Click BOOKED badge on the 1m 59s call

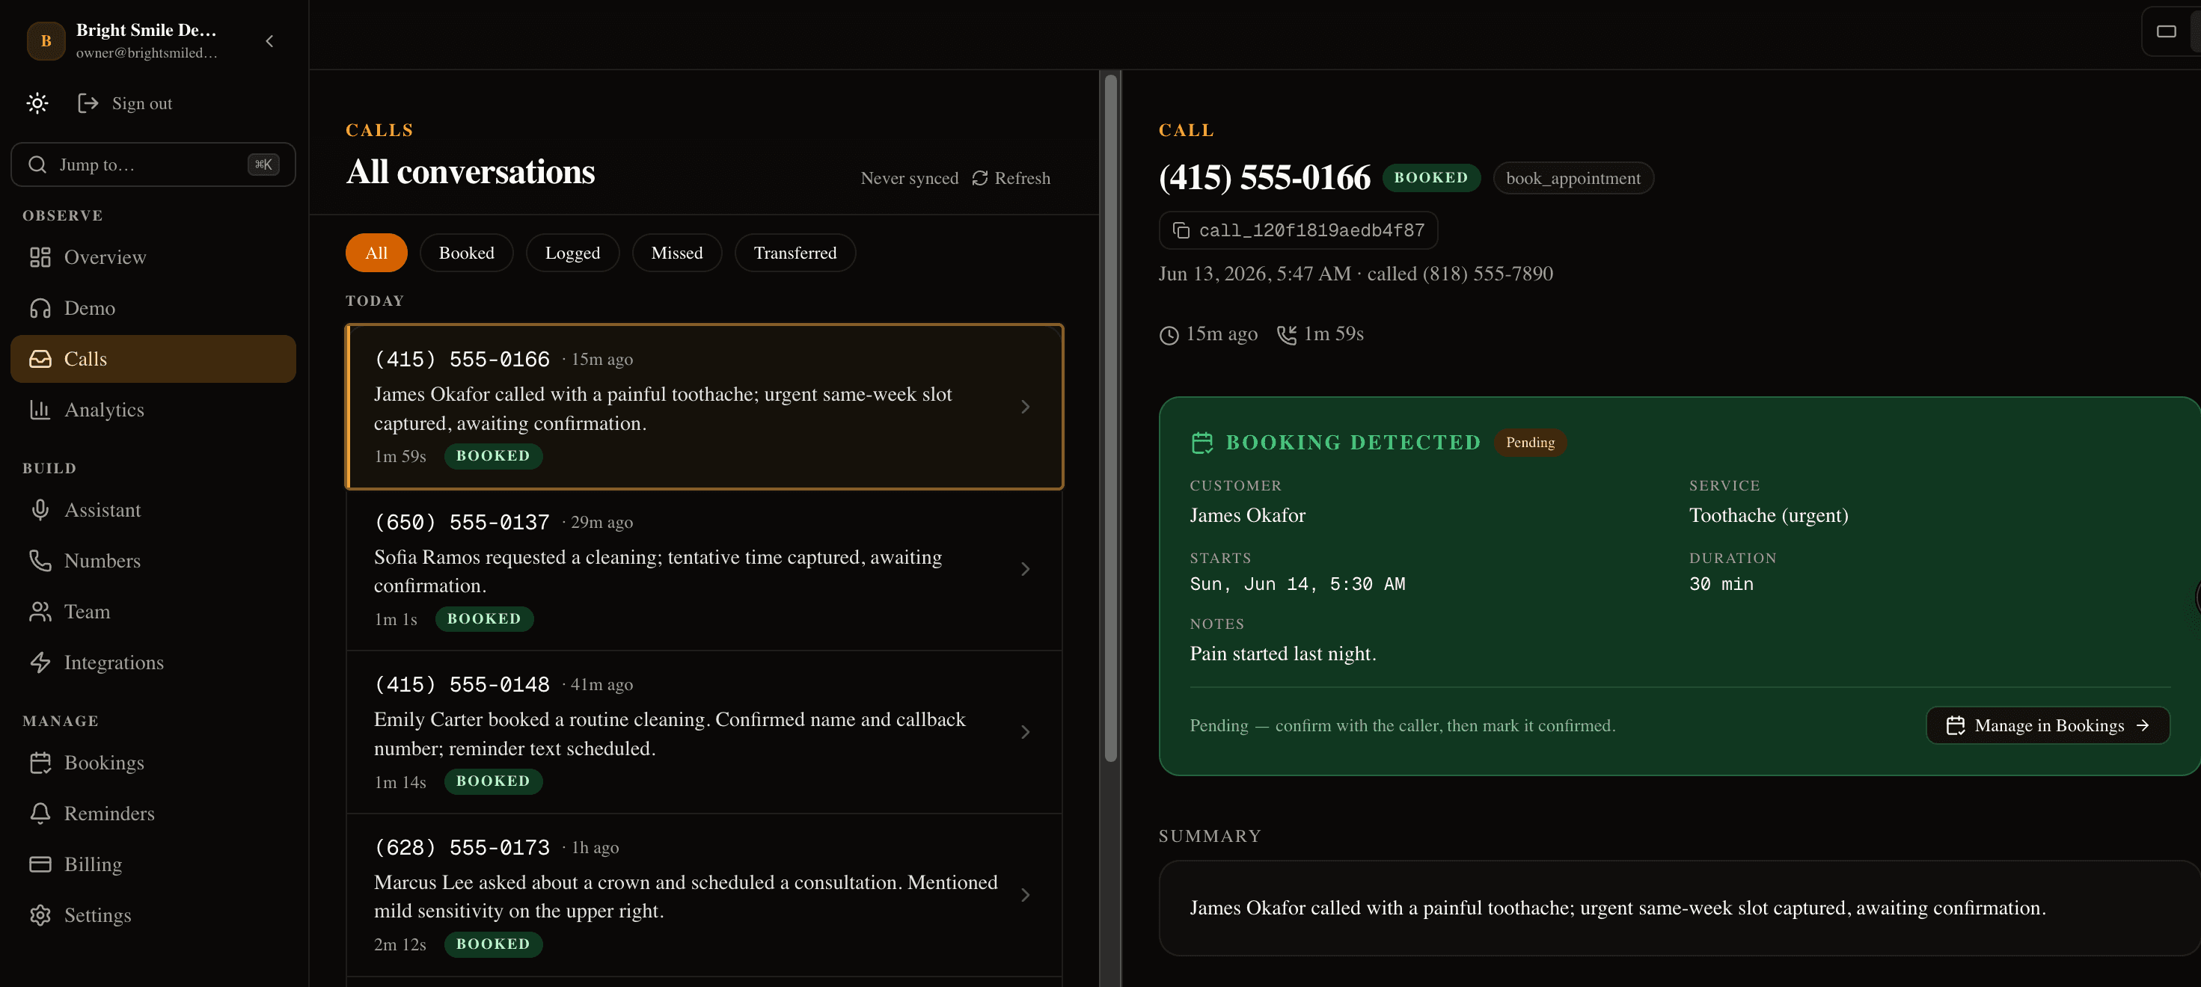493,456
